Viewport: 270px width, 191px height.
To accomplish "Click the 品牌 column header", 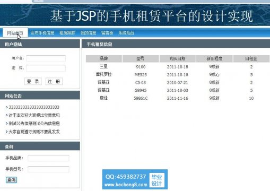I will [x=104, y=58].
